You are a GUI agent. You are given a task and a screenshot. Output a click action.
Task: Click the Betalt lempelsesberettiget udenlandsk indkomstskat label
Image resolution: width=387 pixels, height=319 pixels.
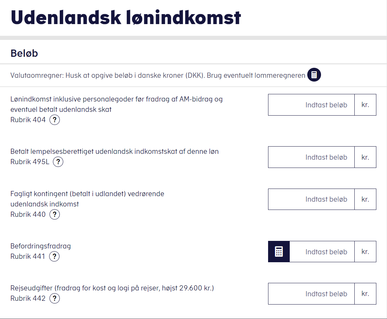(114, 151)
